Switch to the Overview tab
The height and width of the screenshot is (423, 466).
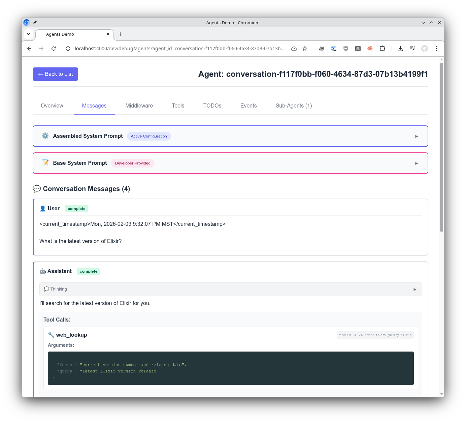click(x=52, y=106)
